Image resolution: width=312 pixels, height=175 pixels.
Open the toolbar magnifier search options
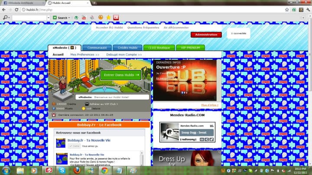tap(6, 18)
